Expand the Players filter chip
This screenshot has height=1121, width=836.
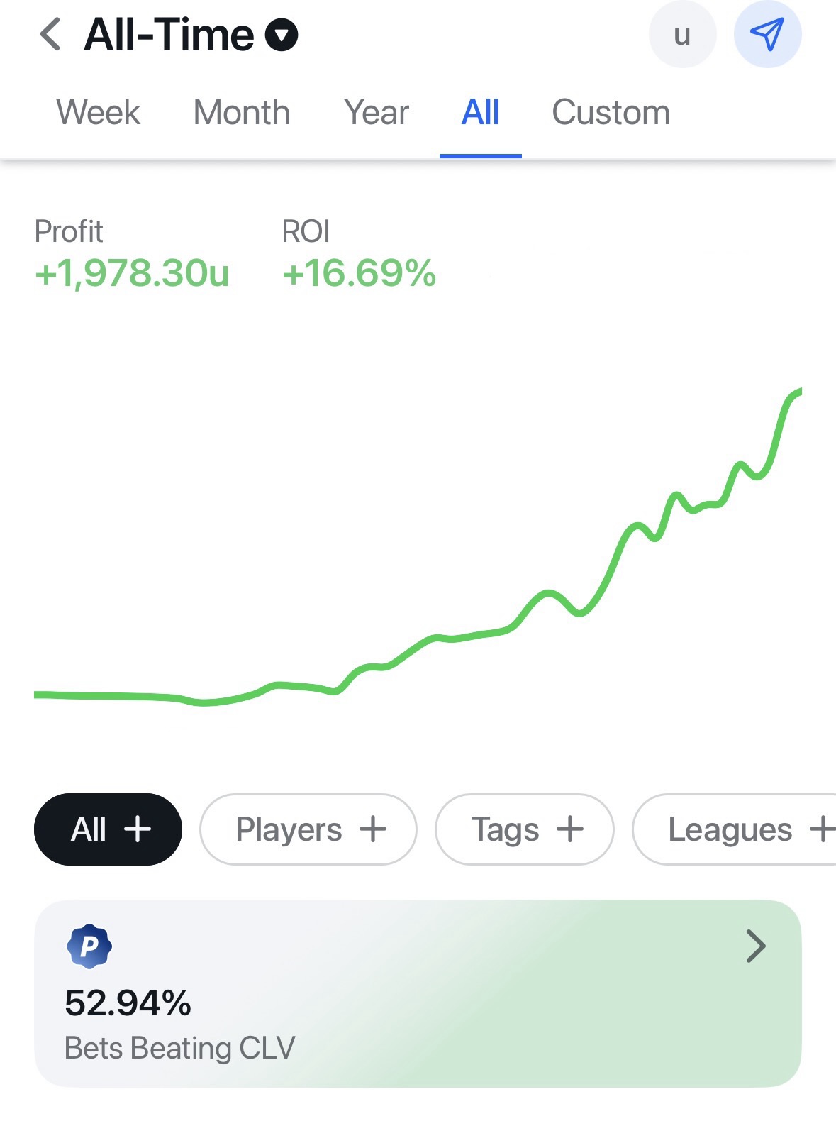289,829
